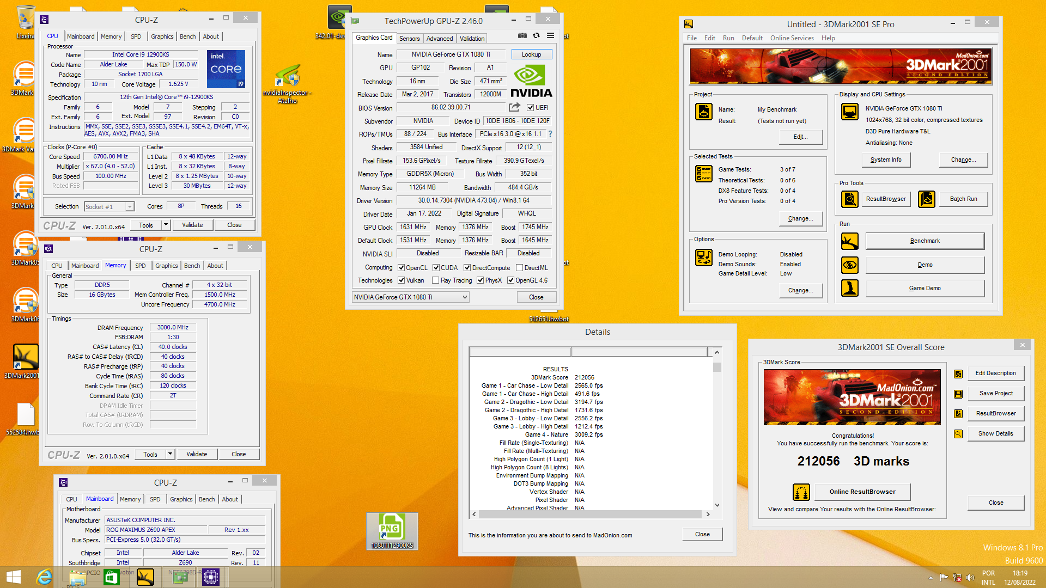Screen dimensions: 1046x588
Task: Open GPU selection dropdown in GPU-Z
Action: click(410, 297)
